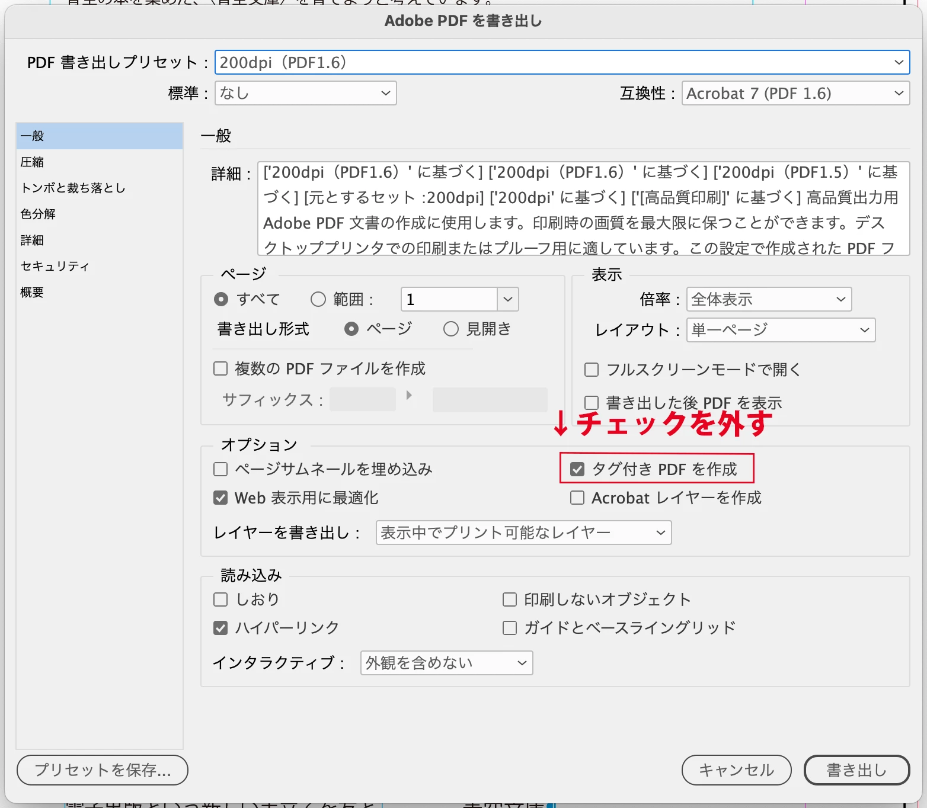The image size is (927, 808).
Task: Enable ガイドとベースライングリッド checkbox
Action: (510, 628)
